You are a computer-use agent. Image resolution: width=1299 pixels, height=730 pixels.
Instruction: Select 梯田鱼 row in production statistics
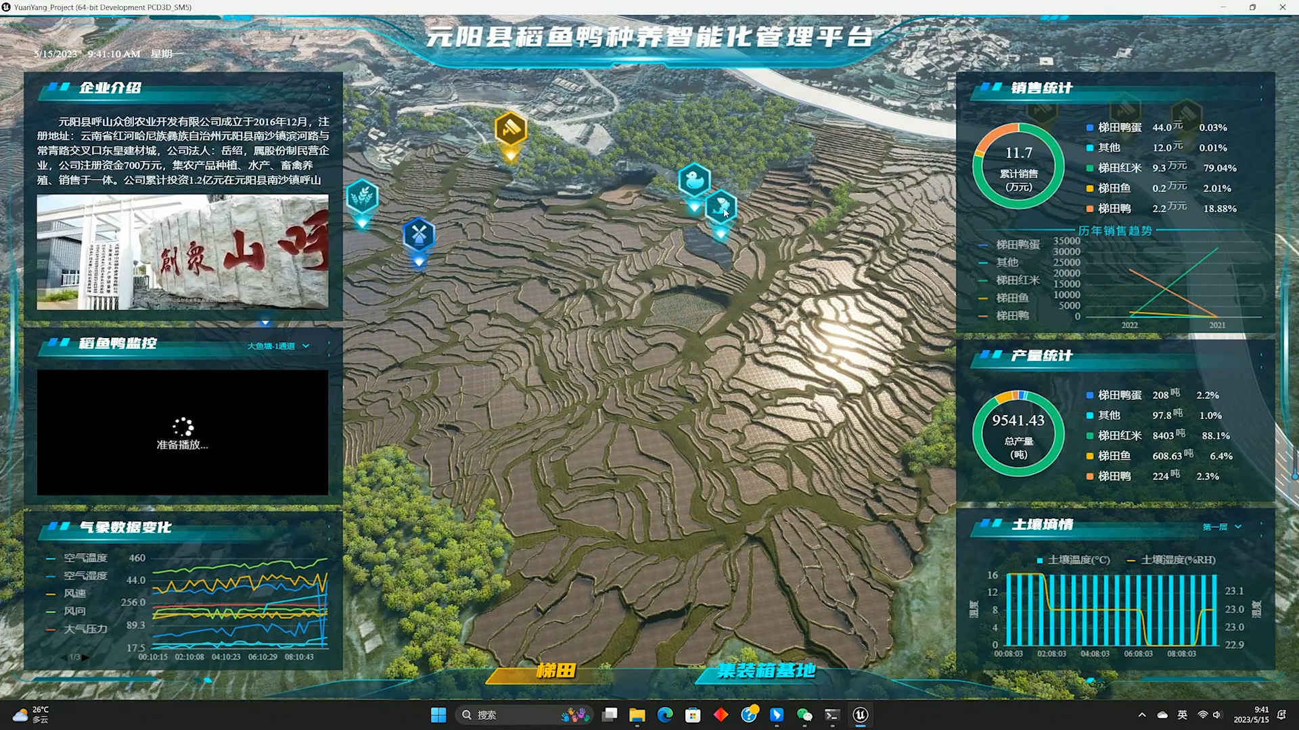(x=1160, y=456)
